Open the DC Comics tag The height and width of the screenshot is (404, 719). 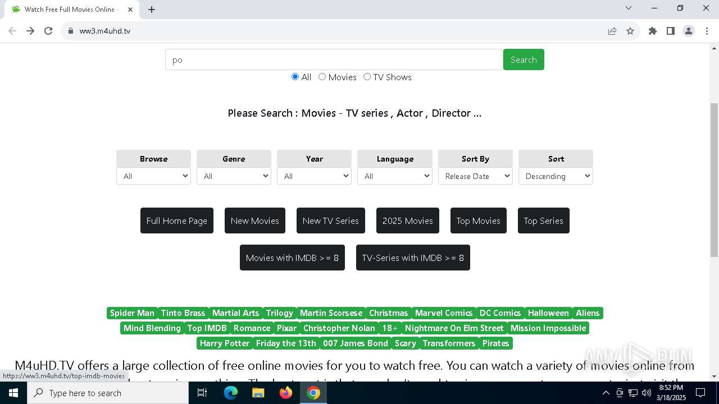pos(500,313)
